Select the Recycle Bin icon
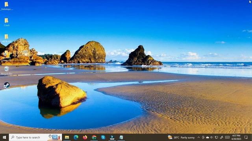252x141 pixels. (7, 70)
